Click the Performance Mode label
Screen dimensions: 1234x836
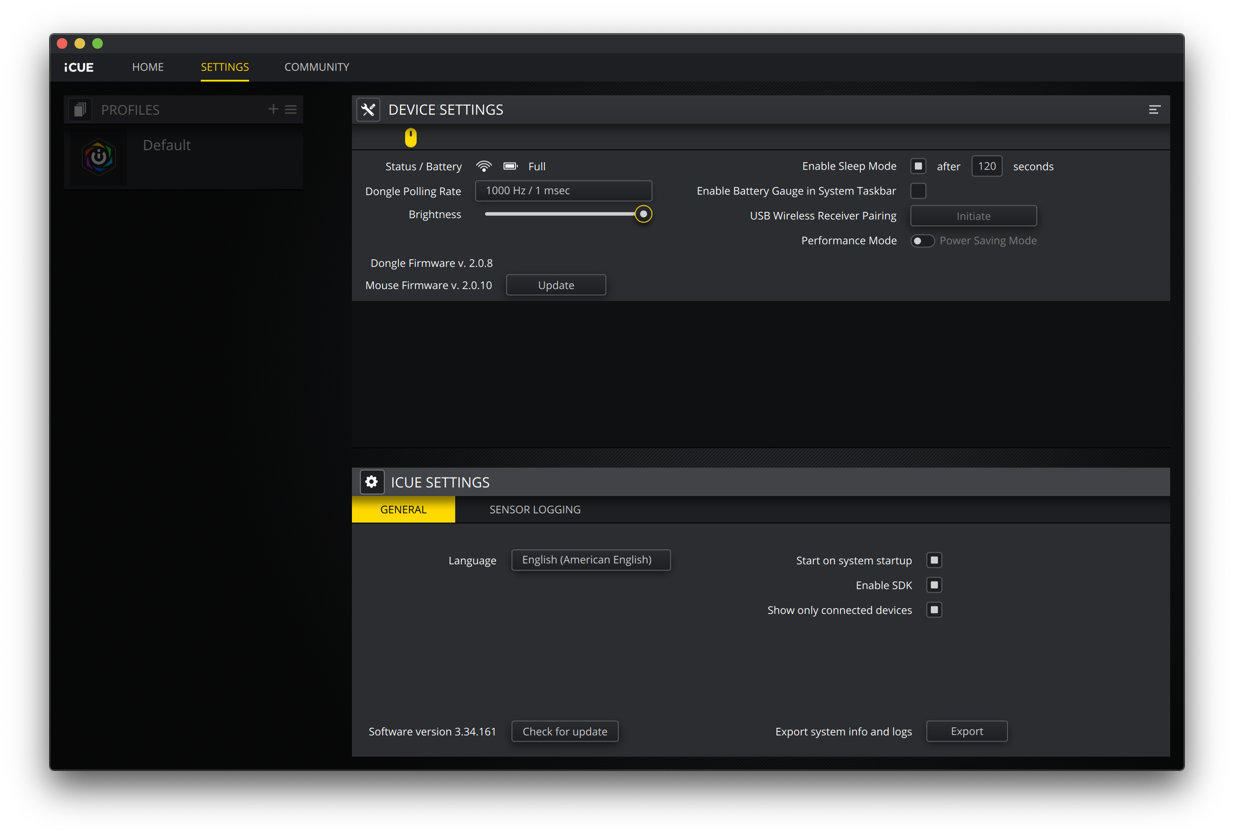tap(848, 241)
